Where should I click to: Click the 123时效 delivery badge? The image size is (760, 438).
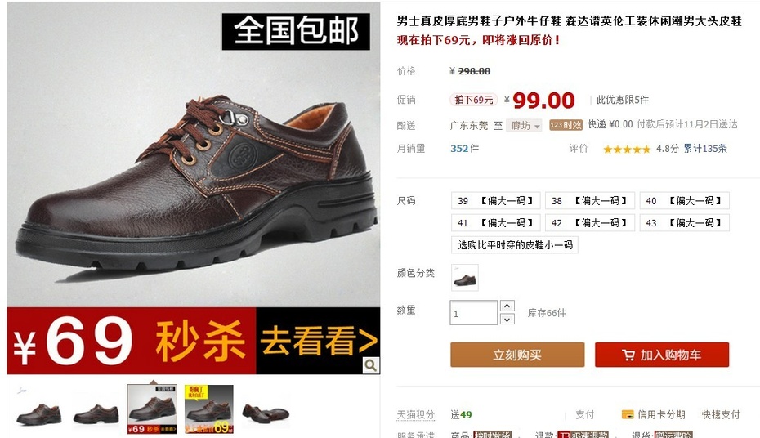pyautogui.click(x=566, y=125)
